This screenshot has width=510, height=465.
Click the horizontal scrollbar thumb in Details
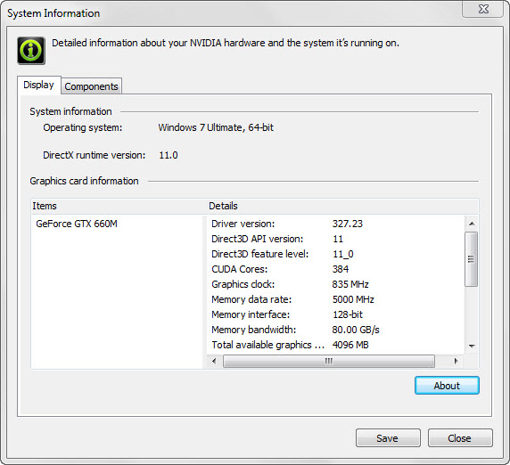click(329, 361)
